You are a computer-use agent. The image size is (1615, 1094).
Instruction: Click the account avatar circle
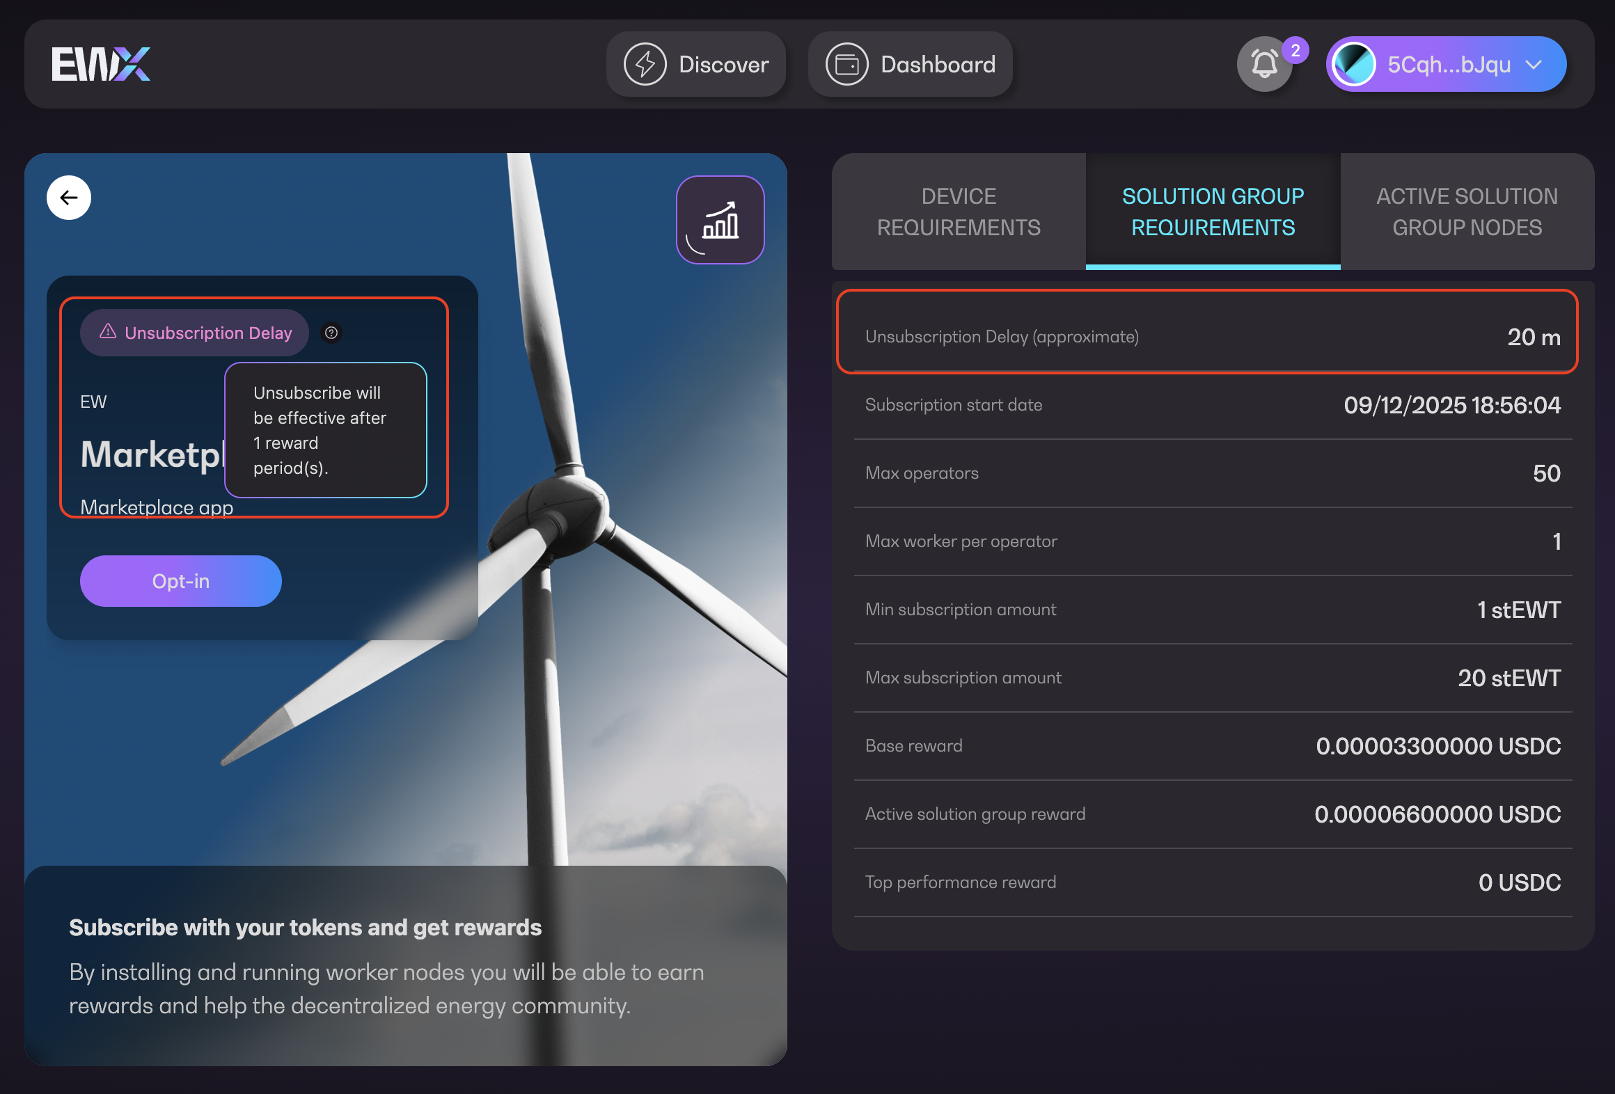pos(1353,64)
